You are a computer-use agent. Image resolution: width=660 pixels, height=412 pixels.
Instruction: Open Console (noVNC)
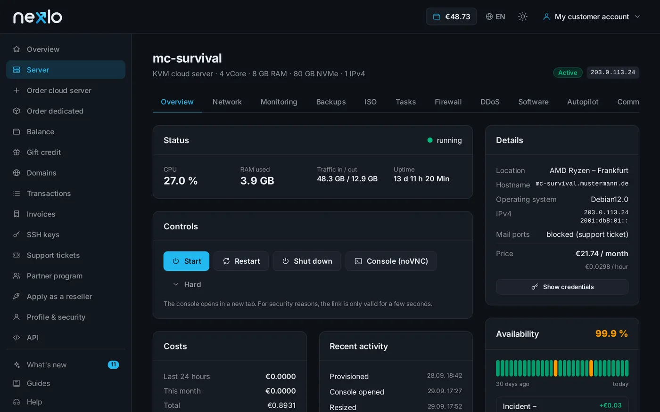pyautogui.click(x=391, y=261)
